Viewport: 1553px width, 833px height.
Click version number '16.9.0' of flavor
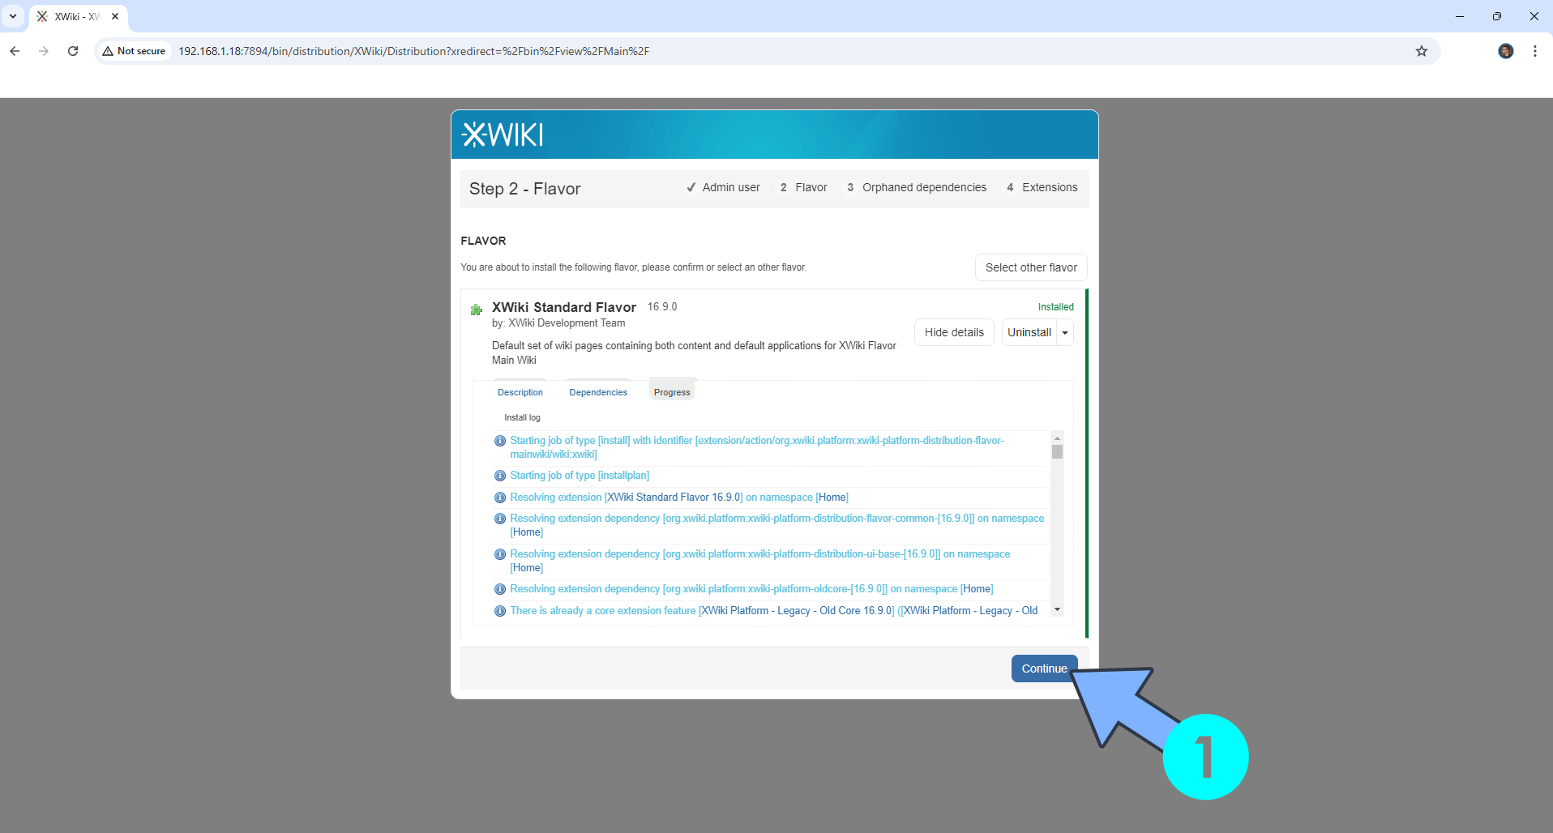[662, 307]
